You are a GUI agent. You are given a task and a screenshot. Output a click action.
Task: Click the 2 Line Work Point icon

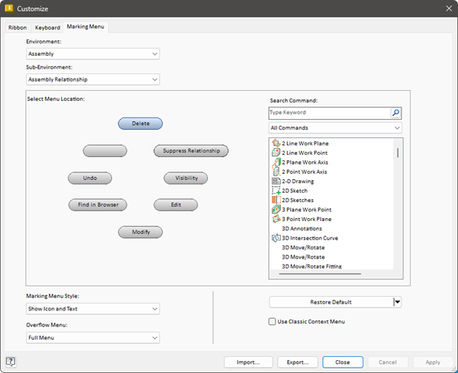click(276, 153)
